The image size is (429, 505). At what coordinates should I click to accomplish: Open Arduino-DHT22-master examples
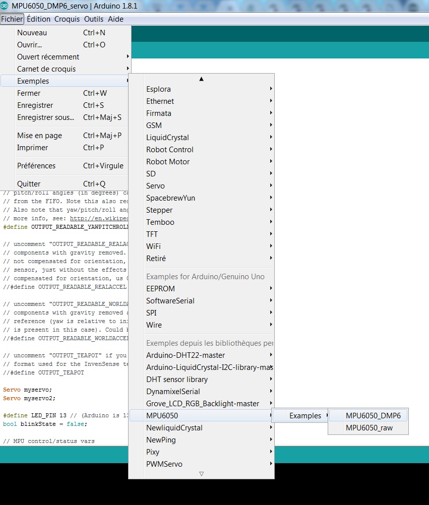click(x=202, y=355)
